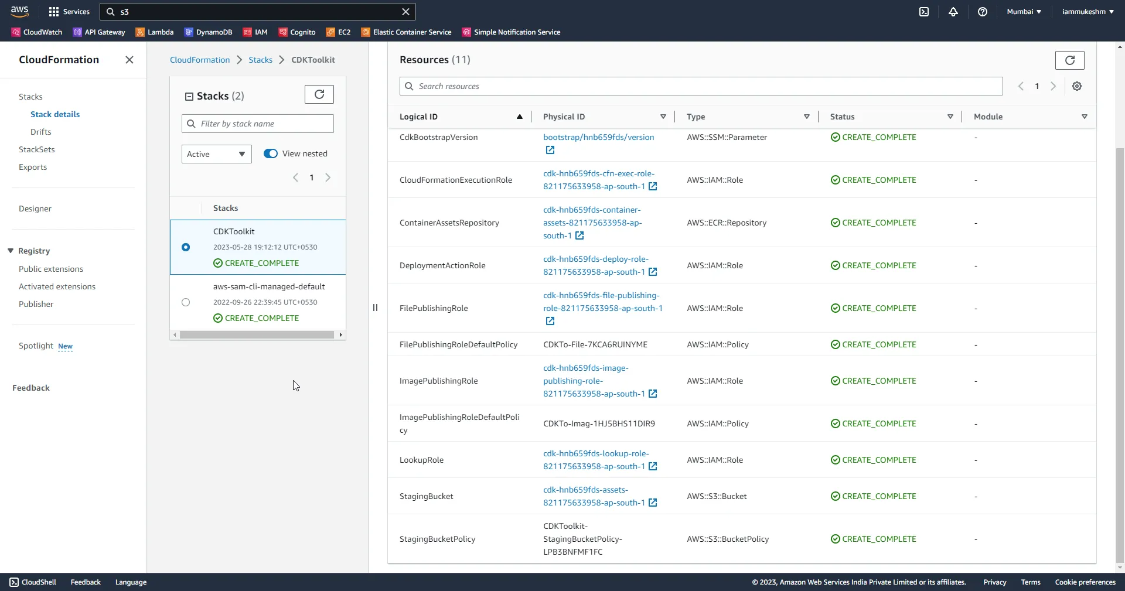The image size is (1125, 591).
Task: Collapse the Stacks overview panel
Action: click(189, 97)
